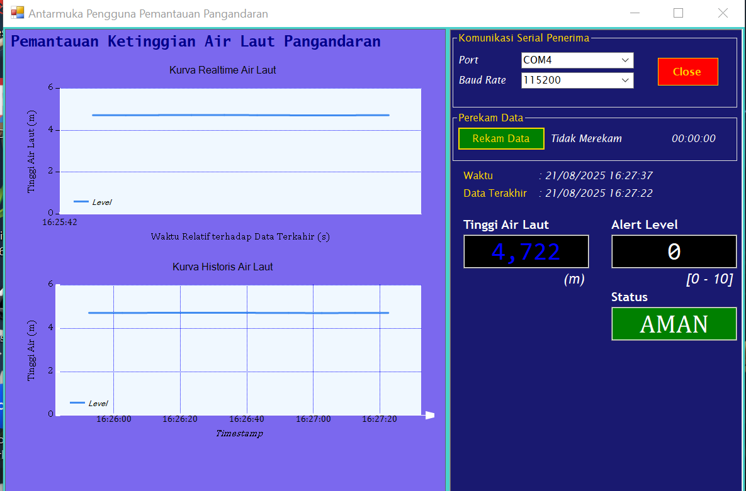Click the blue line in historical chart
The image size is (746, 491).
[239, 312]
